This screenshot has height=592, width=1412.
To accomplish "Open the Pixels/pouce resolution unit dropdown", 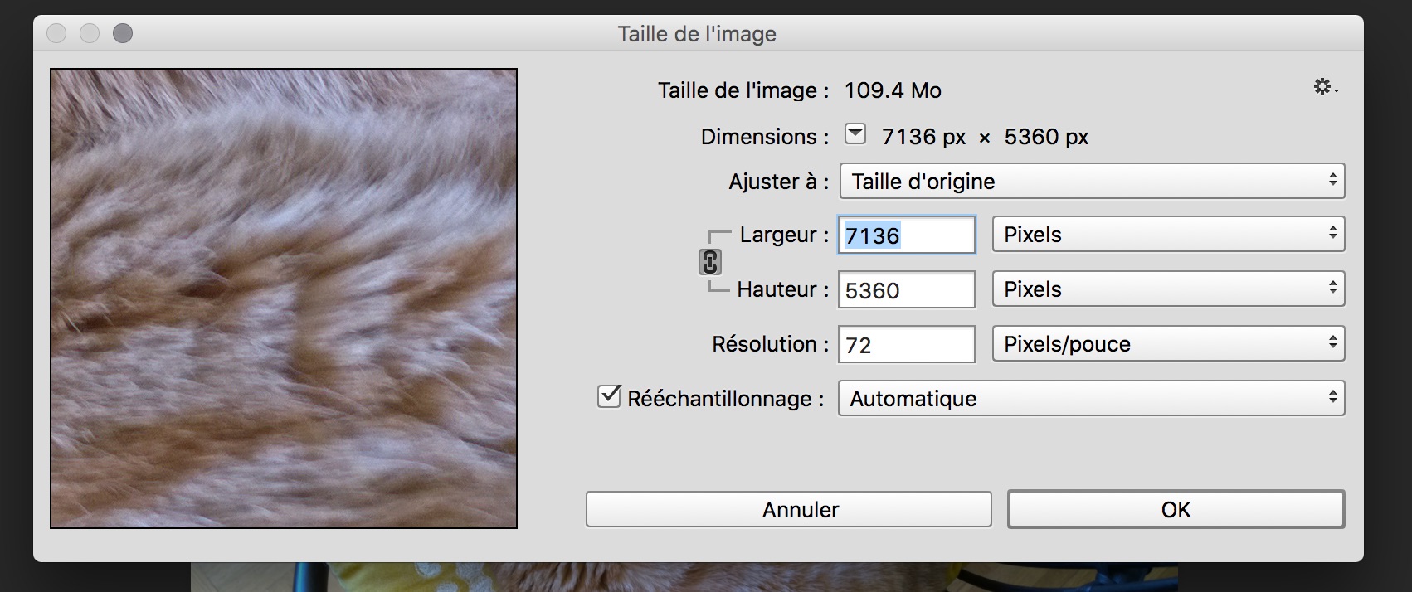I will pos(1167,344).
